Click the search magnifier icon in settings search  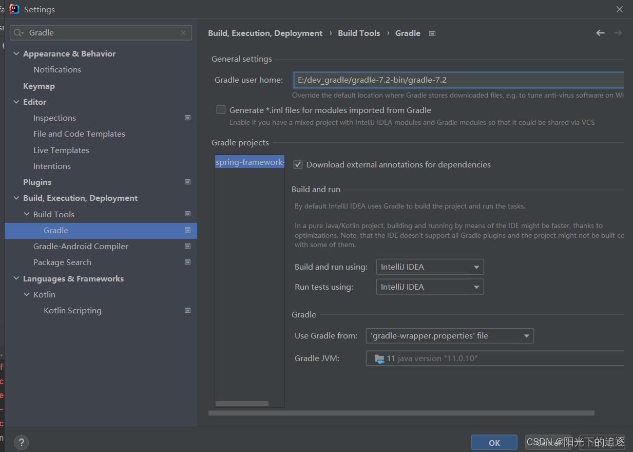[18, 33]
